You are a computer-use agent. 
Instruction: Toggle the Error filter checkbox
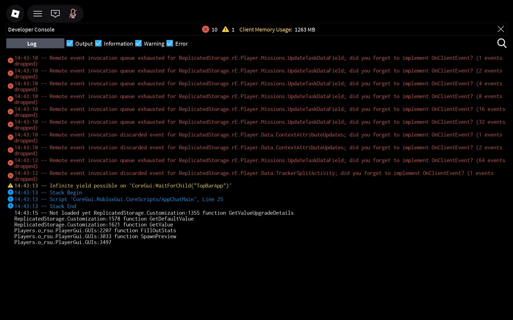point(170,43)
